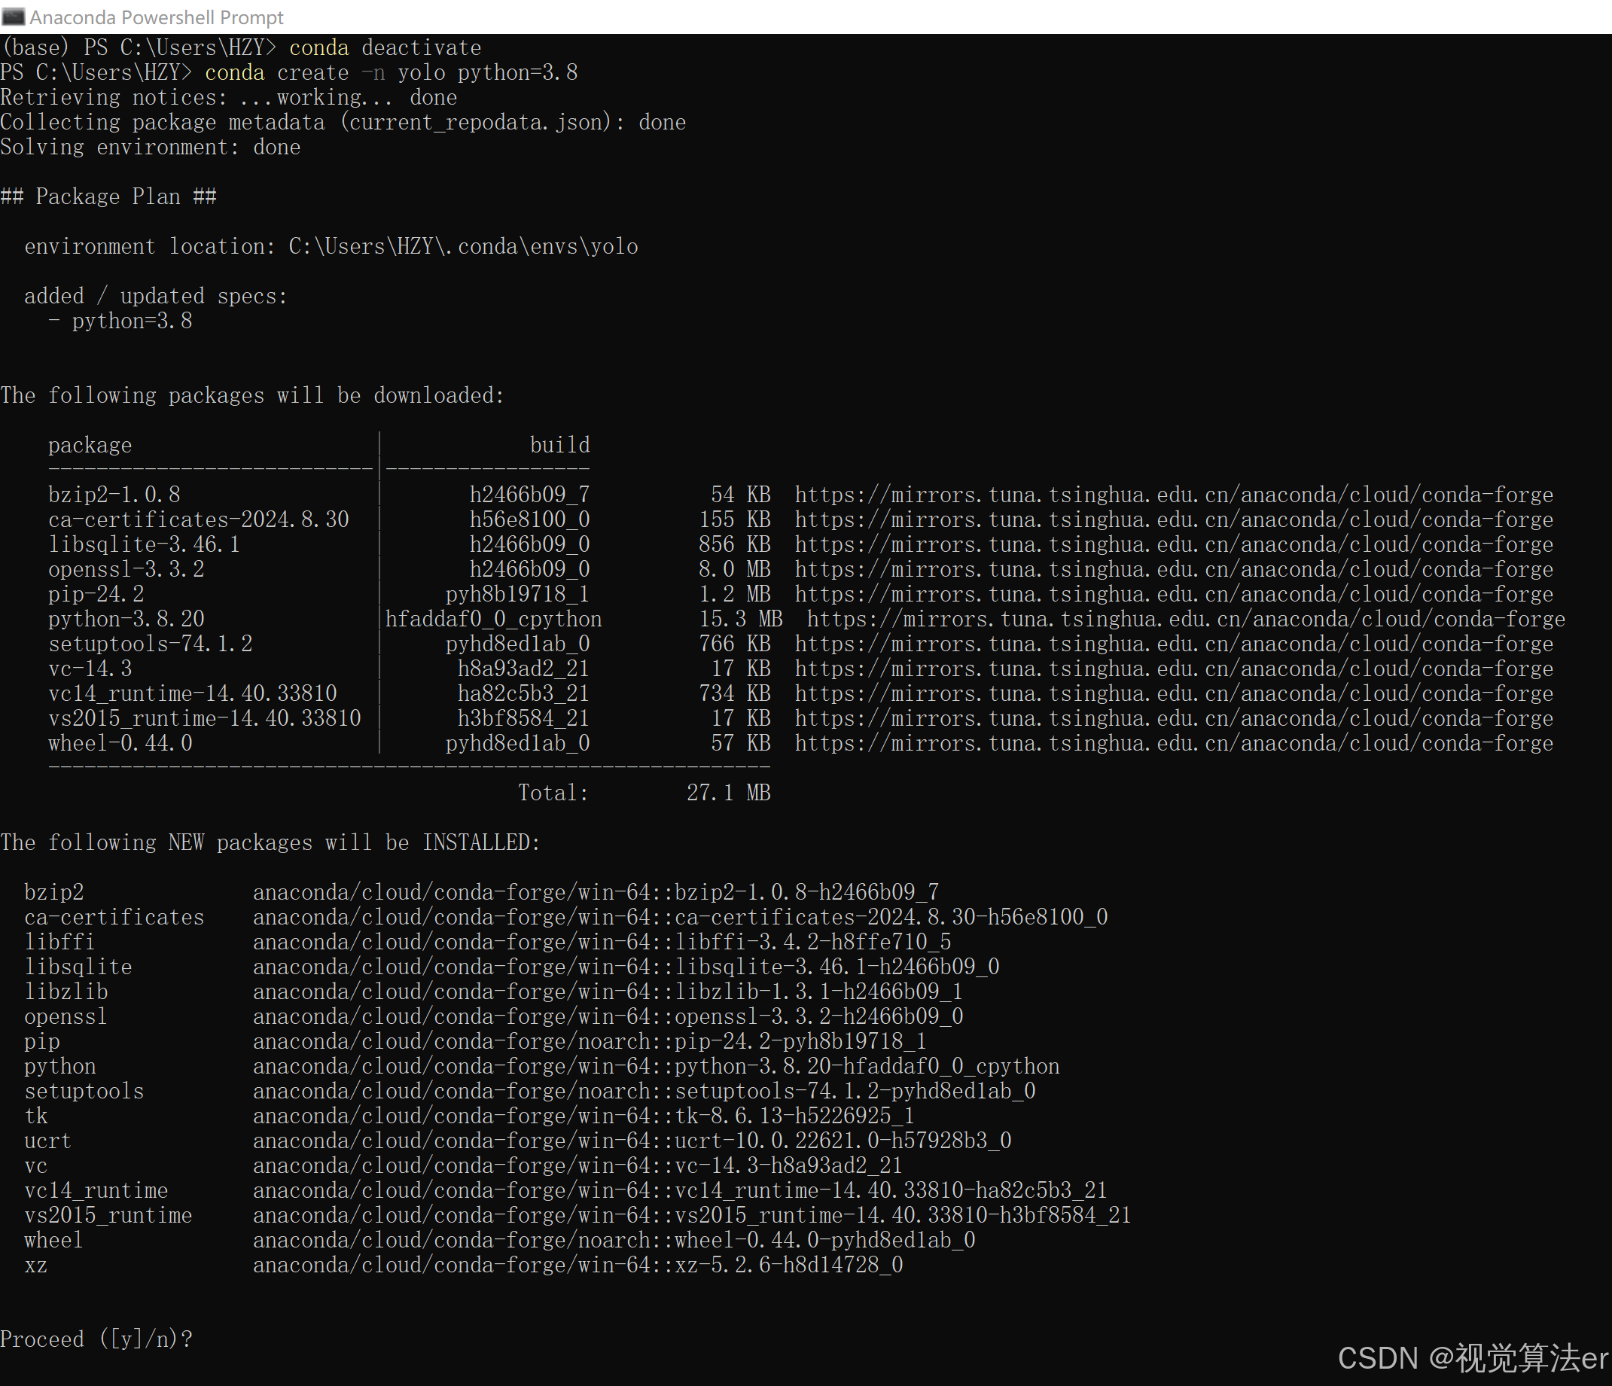Click the '## Package Plan ##' heading
This screenshot has height=1386, width=1612.
click(108, 196)
